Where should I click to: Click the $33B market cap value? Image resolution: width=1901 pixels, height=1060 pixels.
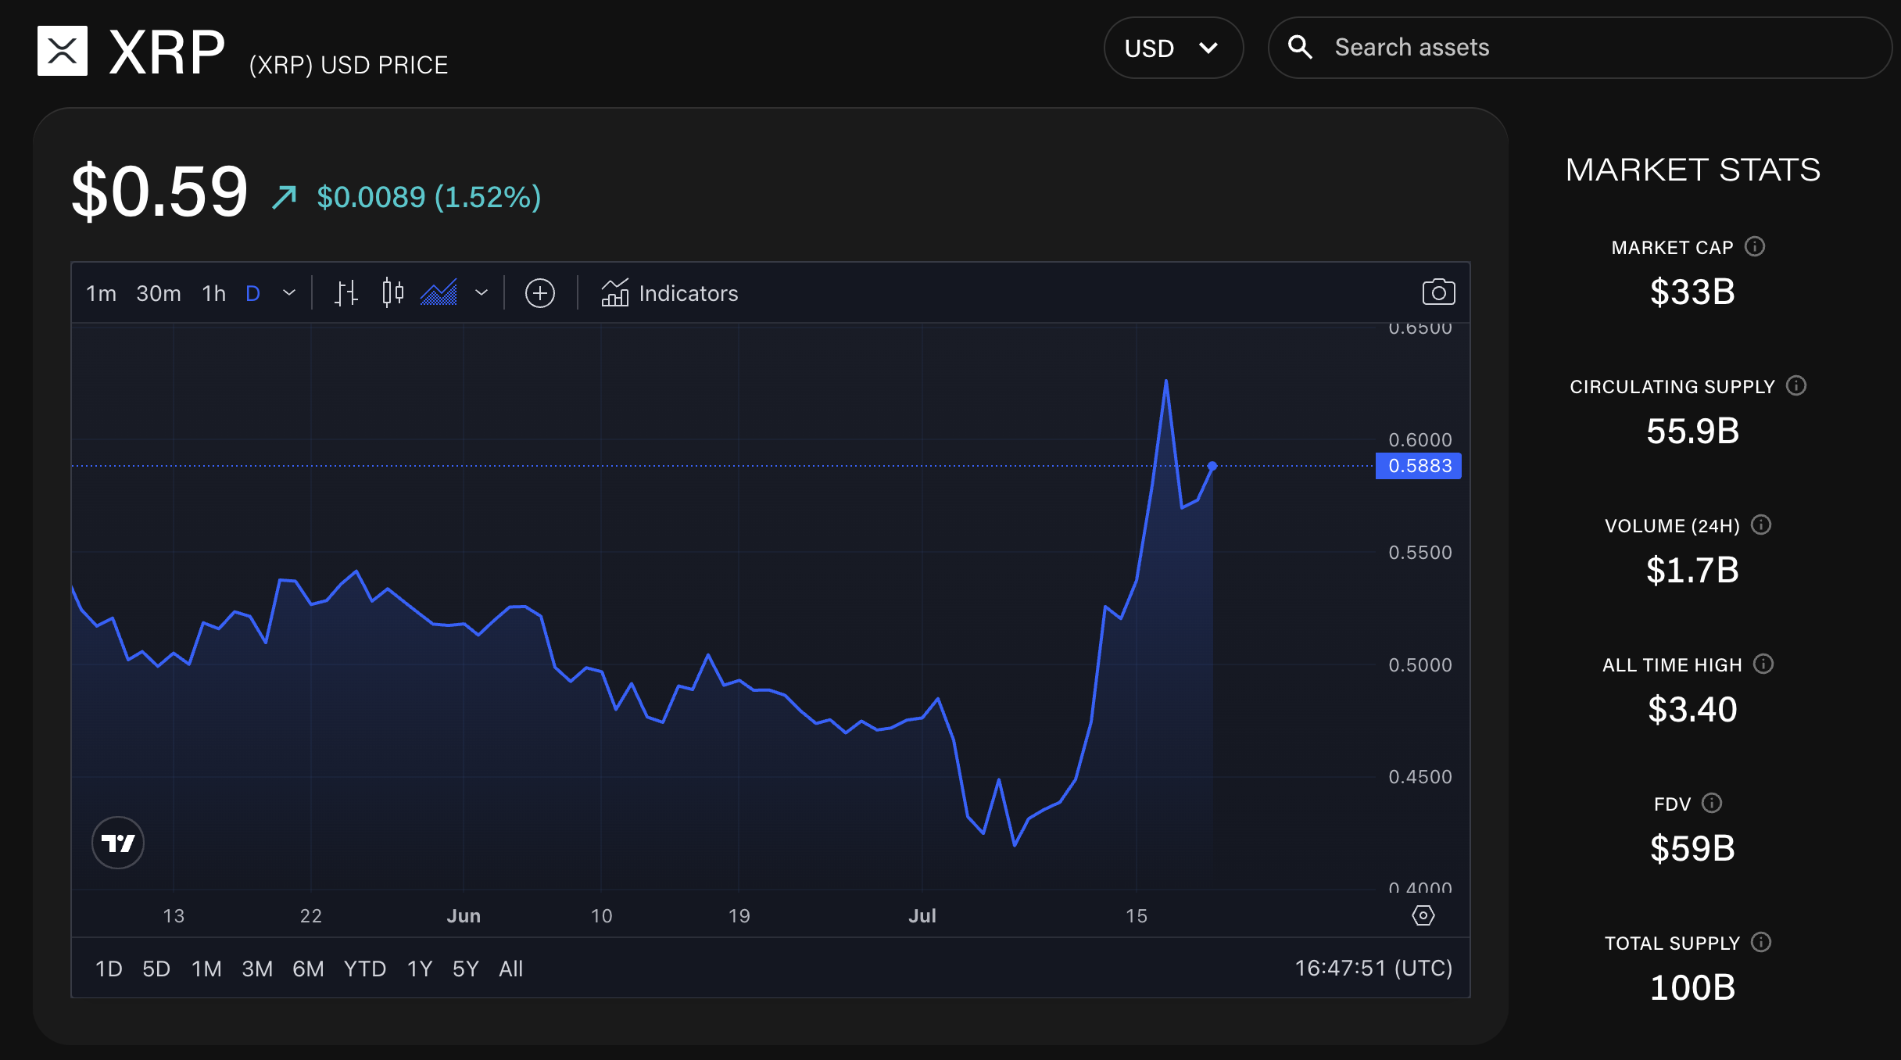tap(1692, 292)
